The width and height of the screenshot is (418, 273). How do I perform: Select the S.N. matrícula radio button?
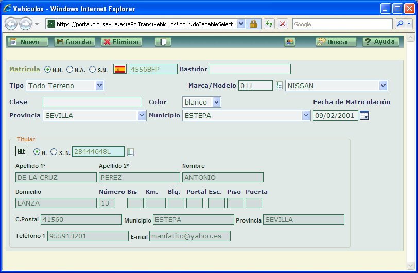[92, 70]
